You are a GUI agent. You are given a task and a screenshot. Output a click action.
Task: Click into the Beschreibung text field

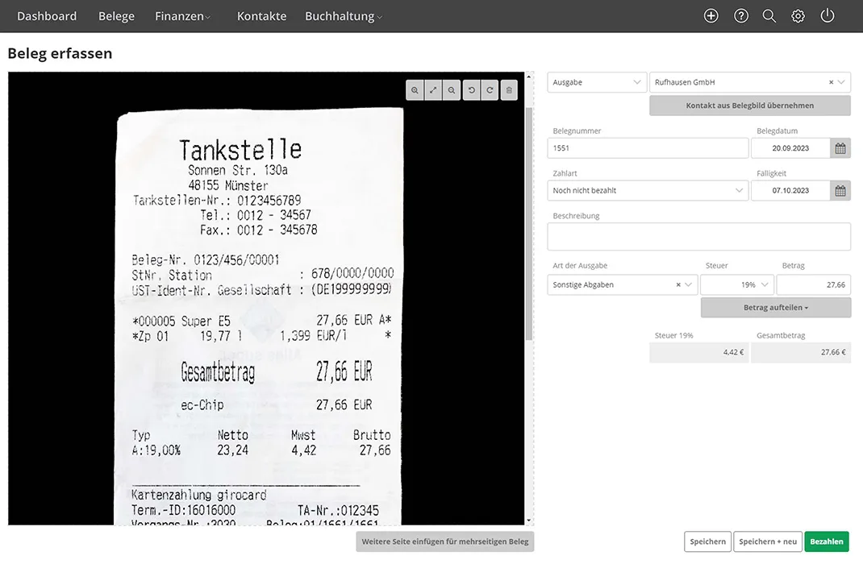pos(698,237)
